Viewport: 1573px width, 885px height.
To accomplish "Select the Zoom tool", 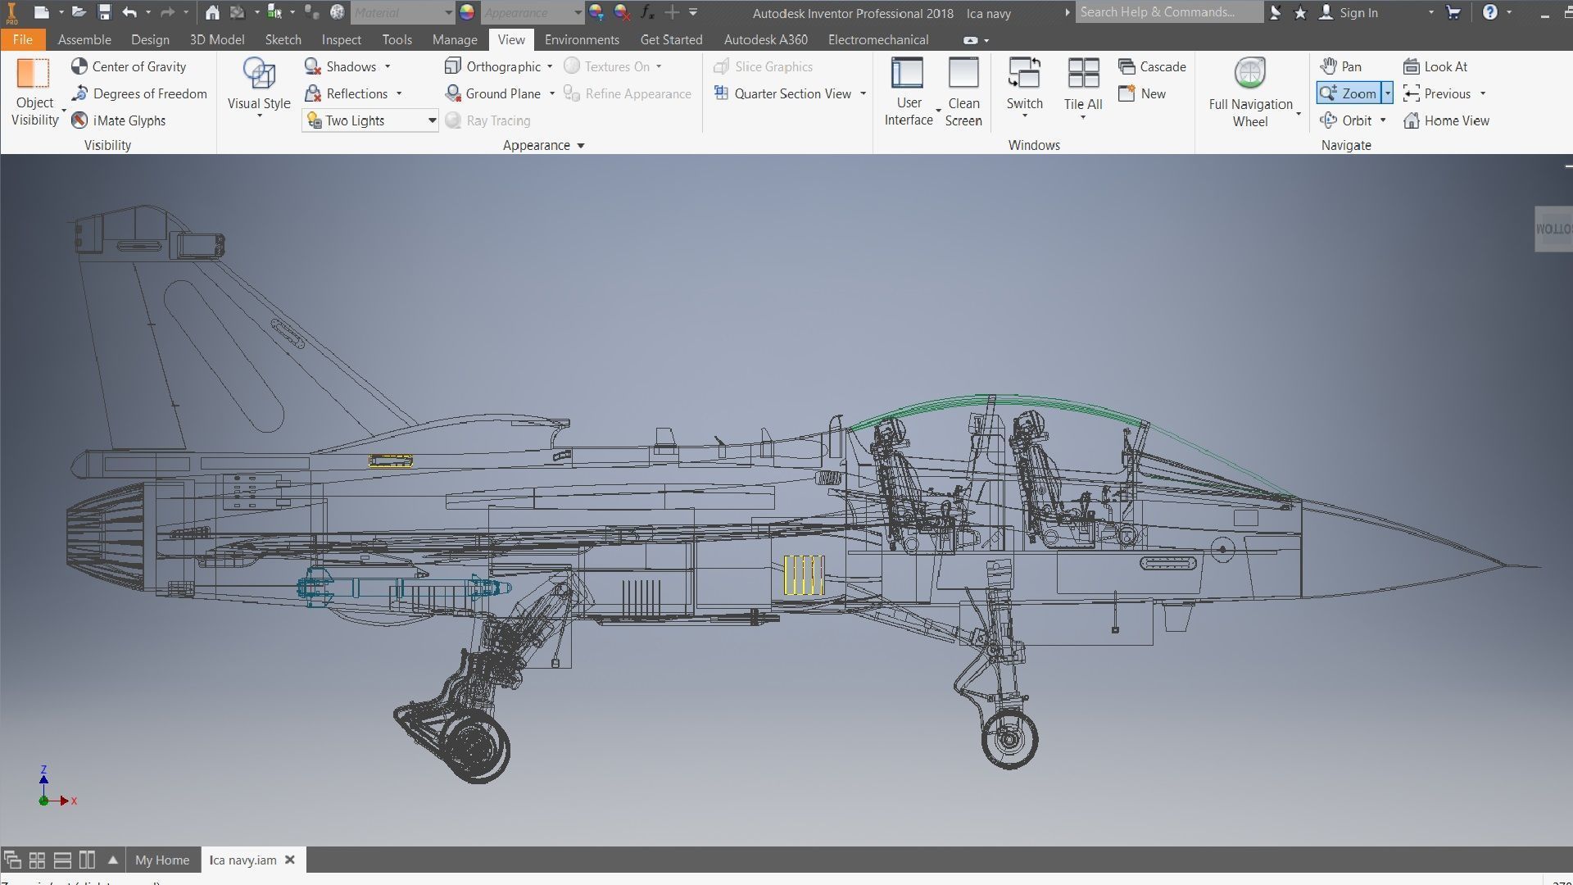I will pyautogui.click(x=1349, y=93).
